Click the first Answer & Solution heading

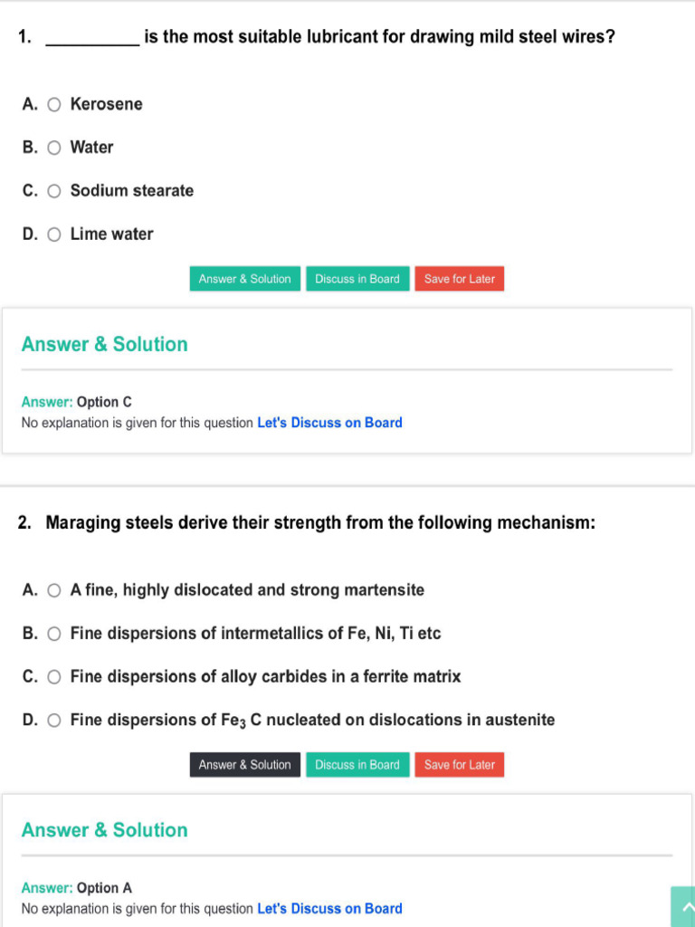click(105, 344)
